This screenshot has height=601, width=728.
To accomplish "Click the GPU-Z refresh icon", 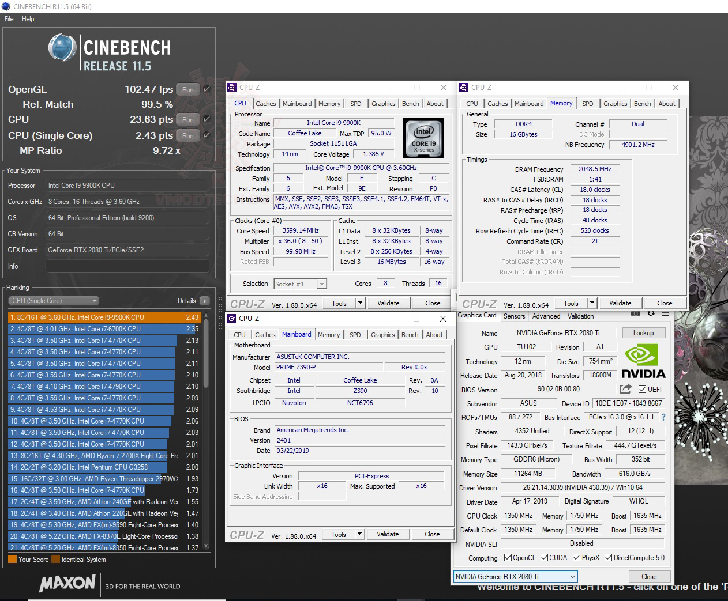I will point(651,313).
